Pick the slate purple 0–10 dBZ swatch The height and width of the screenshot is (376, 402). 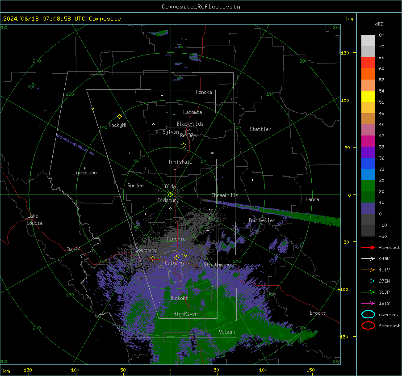[x=368, y=208]
